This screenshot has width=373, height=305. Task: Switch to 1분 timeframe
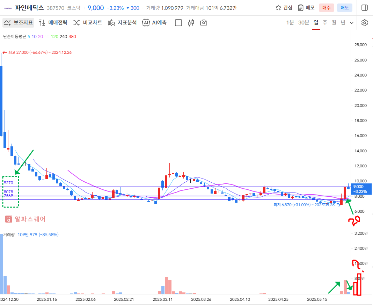pos(290,23)
